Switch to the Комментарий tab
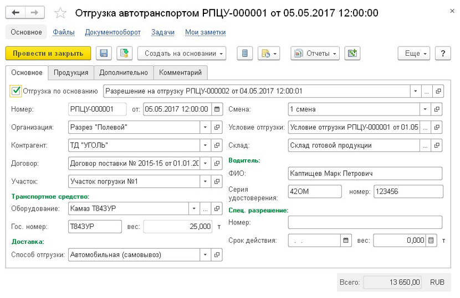Image resolution: width=460 pixels, height=298 pixels. (x=180, y=72)
